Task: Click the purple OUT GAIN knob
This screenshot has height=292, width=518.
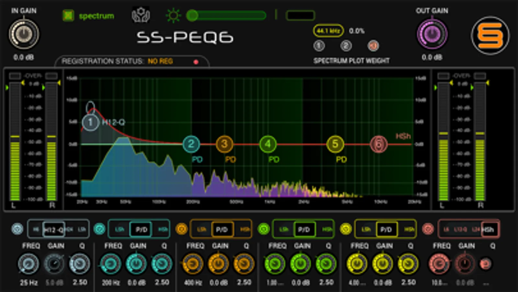Action: [x=432, y=34]
